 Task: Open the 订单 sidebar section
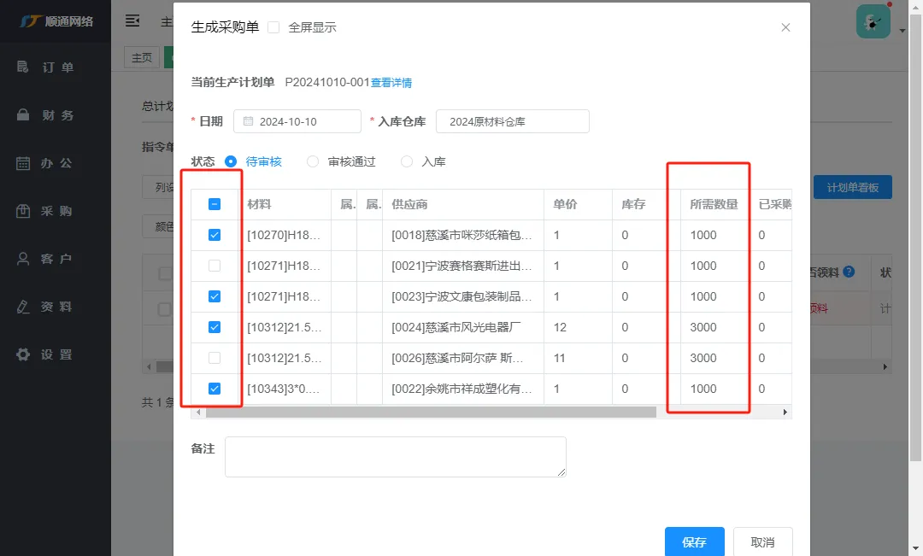click(46, 67)
